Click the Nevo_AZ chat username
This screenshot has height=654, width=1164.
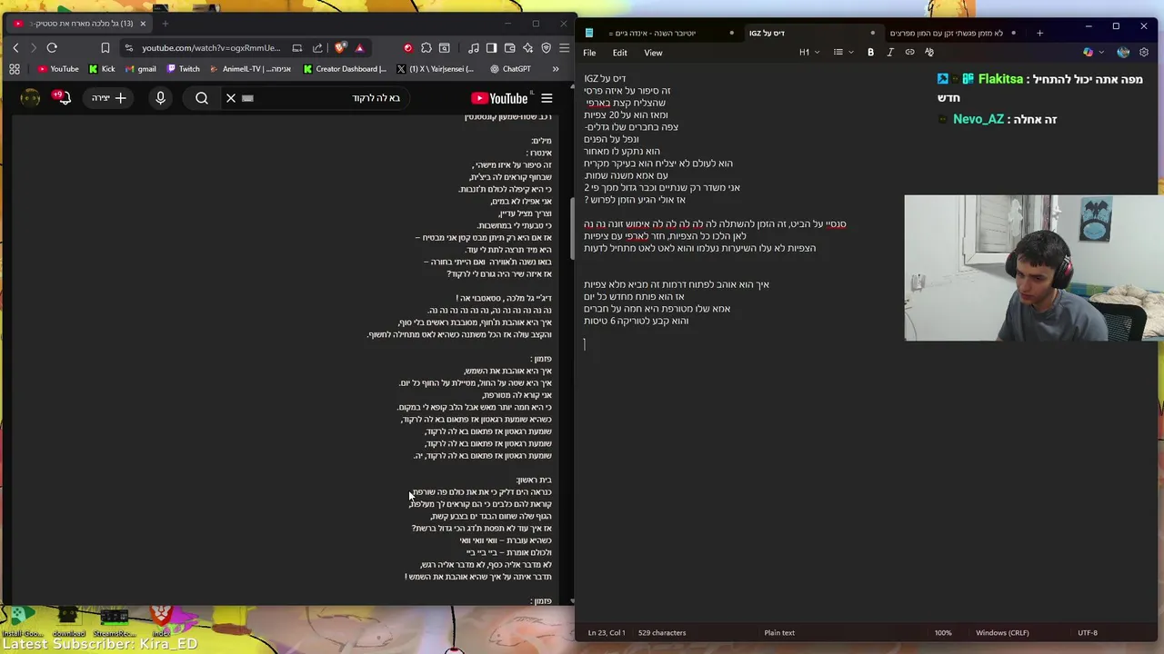(978, 119)
